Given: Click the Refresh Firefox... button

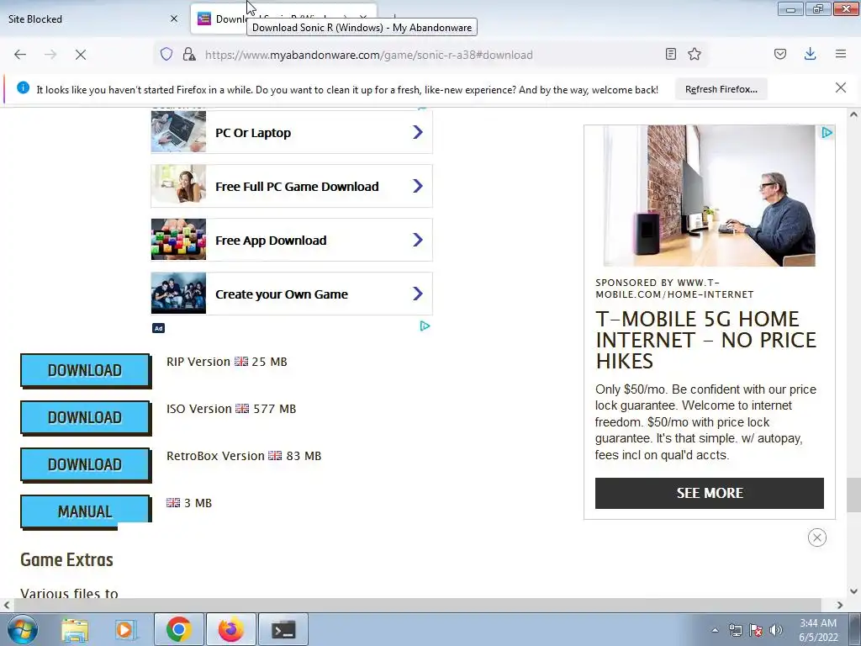Looking at the screenshot, I should (x=721, y=89).
